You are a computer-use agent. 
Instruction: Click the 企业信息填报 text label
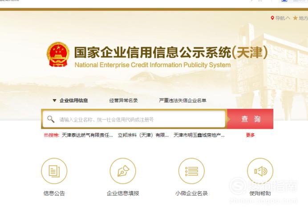click(x=123, y=193)
